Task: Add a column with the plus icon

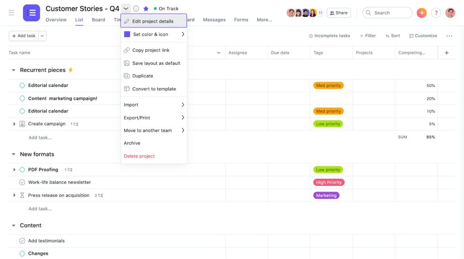Action: [446, 52]
